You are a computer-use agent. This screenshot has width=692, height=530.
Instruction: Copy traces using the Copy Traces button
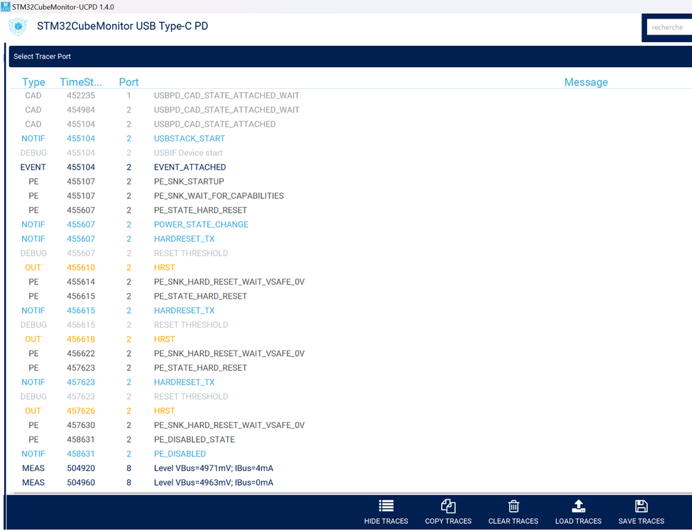pyautogui.click(x=448, y=512)
